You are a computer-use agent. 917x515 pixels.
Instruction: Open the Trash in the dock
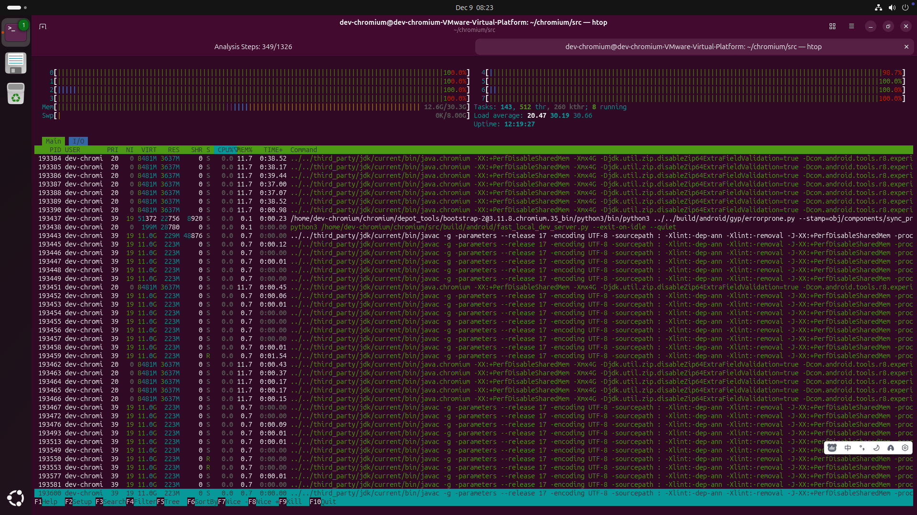click(16, 93)
